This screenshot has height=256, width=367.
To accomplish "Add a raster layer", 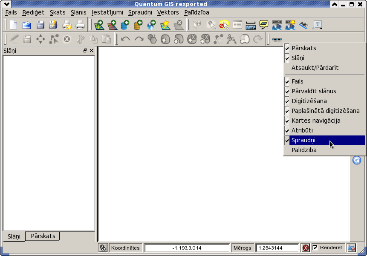I will coord(112,25).
